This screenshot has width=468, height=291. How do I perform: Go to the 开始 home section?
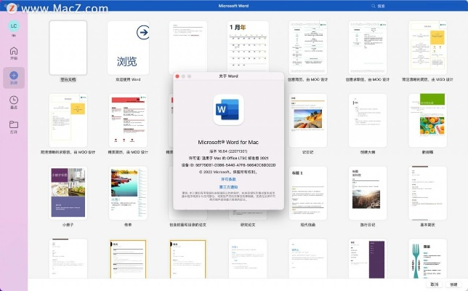[x=14, y=53]
